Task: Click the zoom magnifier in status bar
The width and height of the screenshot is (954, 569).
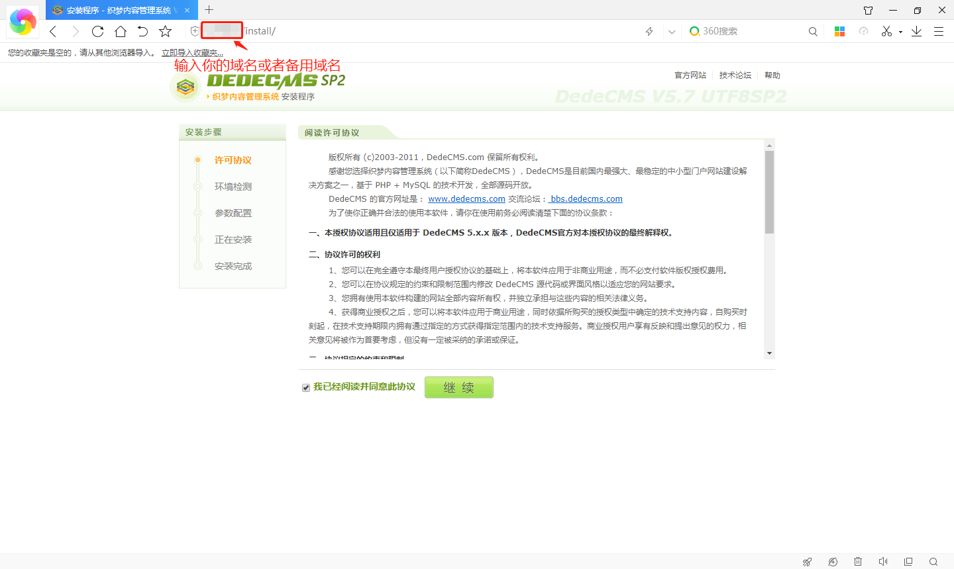Action: coord(933,562)
